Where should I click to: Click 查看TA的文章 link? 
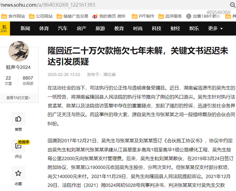point(18,98)
